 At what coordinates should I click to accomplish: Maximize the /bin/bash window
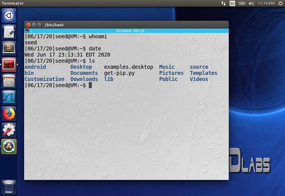point(39,25)
